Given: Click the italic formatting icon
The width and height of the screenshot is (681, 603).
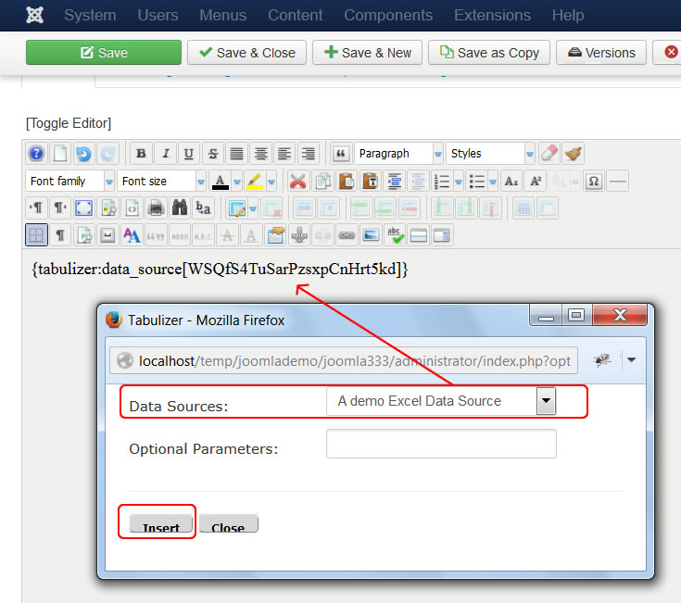Looking at the screenshot, I should coord(165,154).
